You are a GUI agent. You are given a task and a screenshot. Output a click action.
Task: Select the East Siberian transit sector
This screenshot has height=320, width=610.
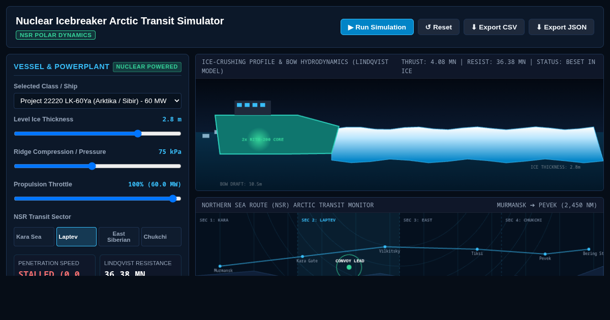coord(119,237)
